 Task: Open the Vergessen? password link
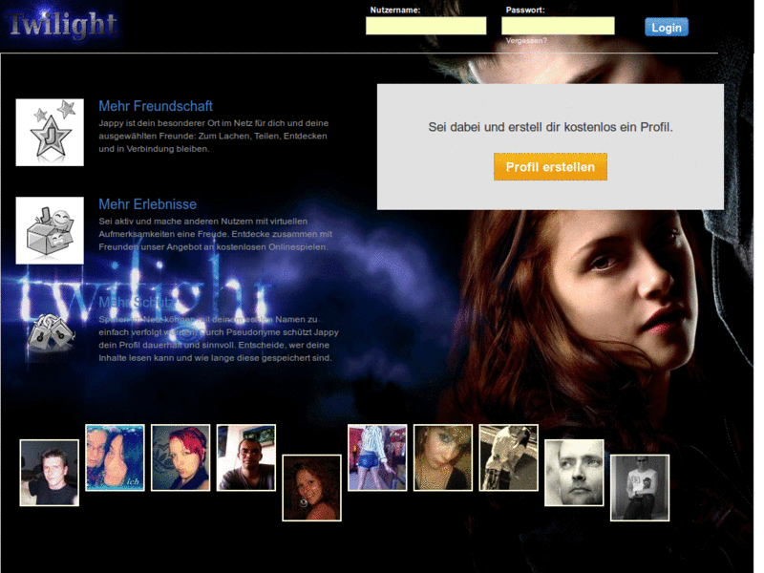pyautogui.click(x=526, y=41)
